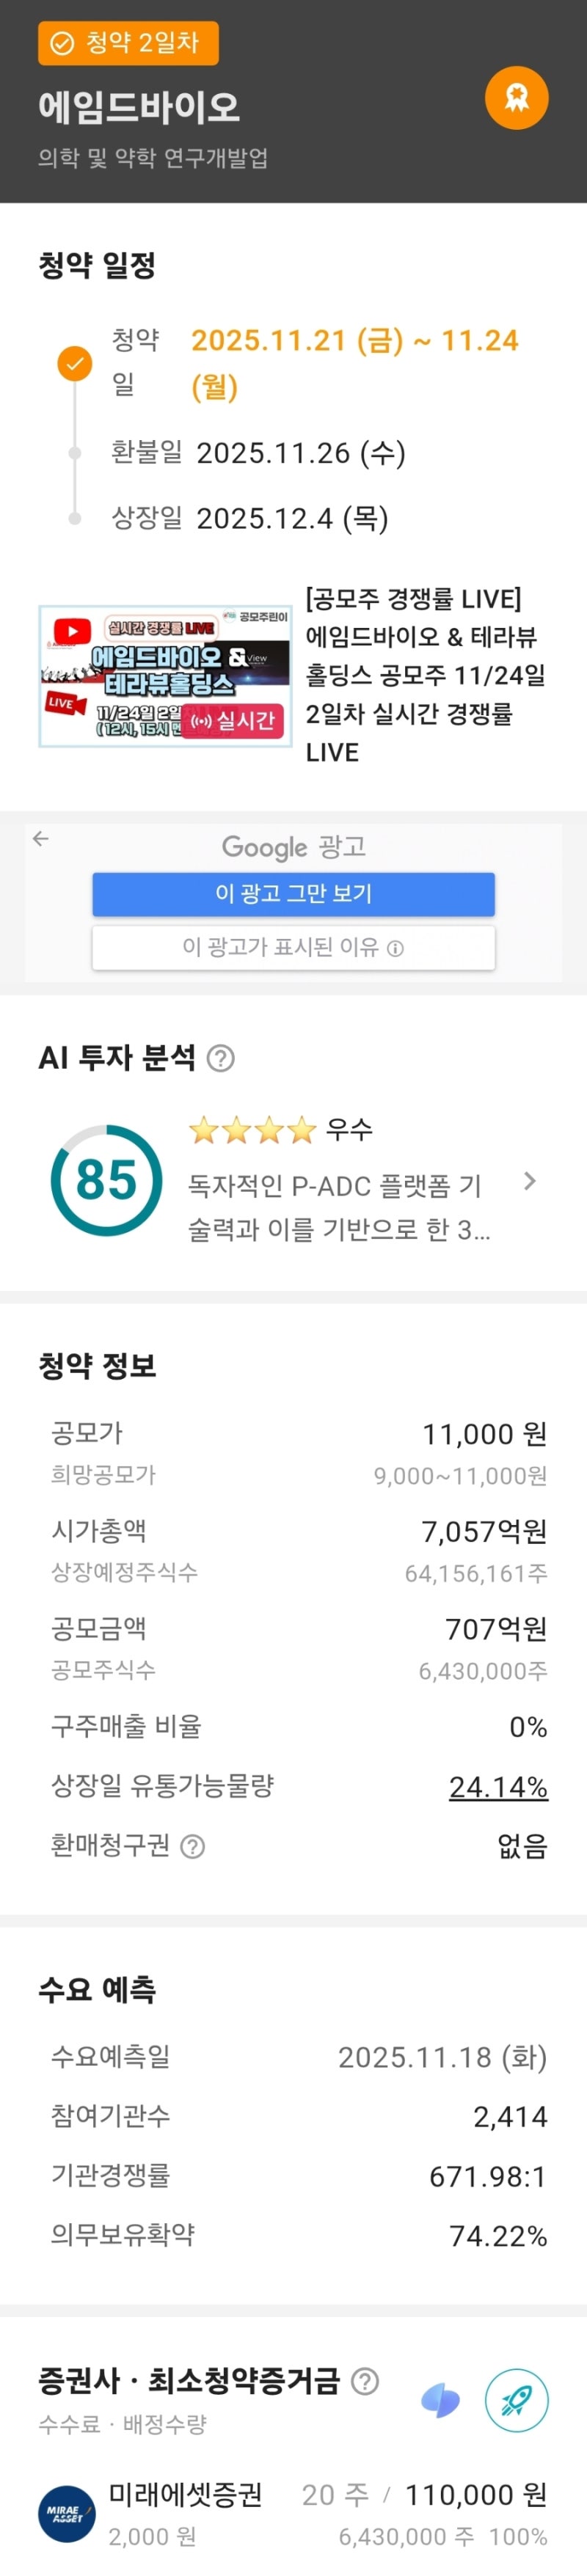
Task: Tap the Mirae Asset logo
Action: (x=67, y=2513)
